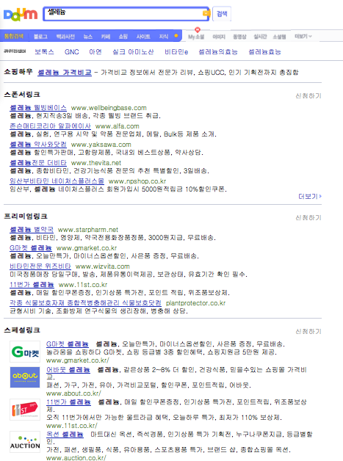
Task: Open the 11번가 셀레늄 premium link
Action: click(x=32, y=285)
